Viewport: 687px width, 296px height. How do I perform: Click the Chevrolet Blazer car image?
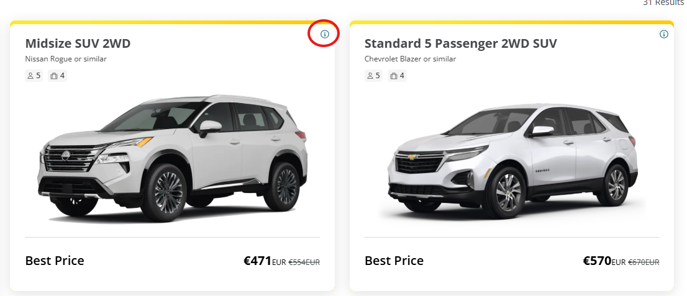coord(512,161)
